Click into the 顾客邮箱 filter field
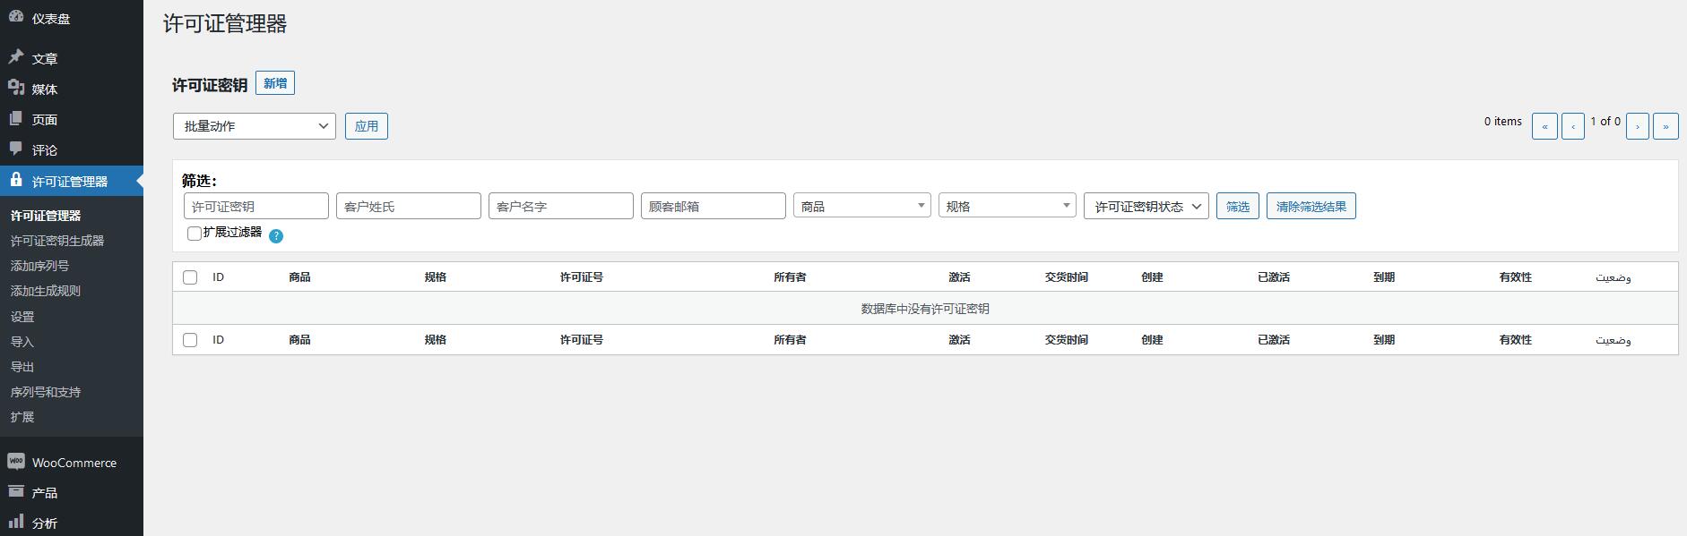1687x536 pixels. pyautogui.click(x=713, y=206)
